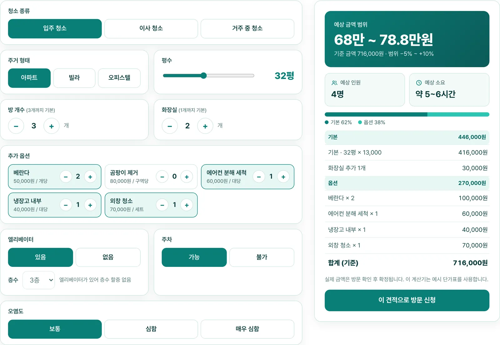500x345 pixels.
Task: Click the 약 5~6시간 duration value
Action: 436,94
